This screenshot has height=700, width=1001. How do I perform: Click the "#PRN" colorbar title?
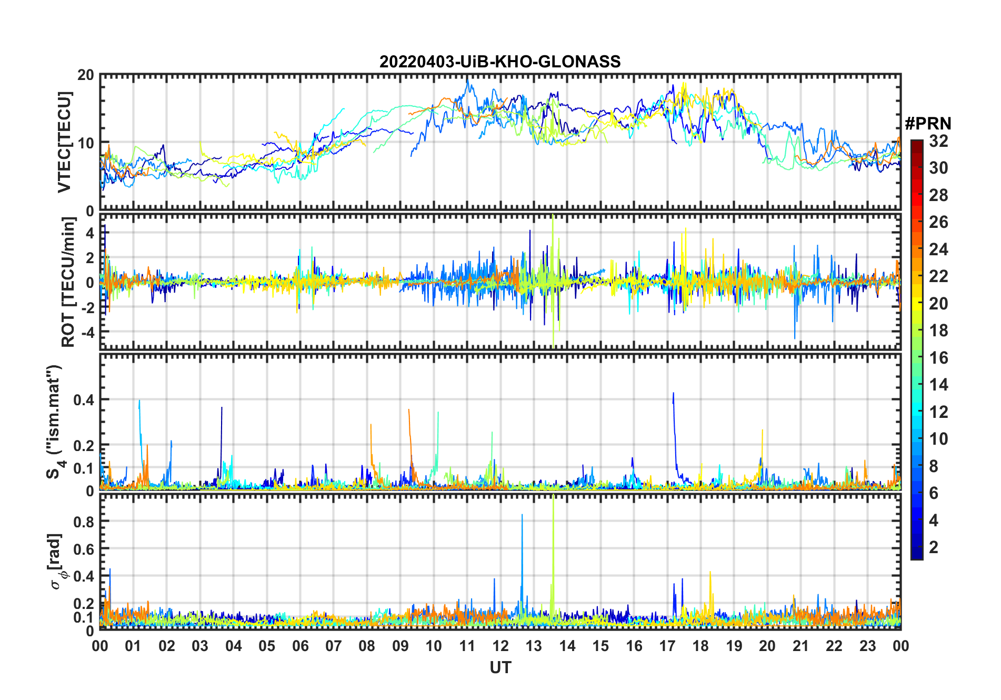pos(928,124)
